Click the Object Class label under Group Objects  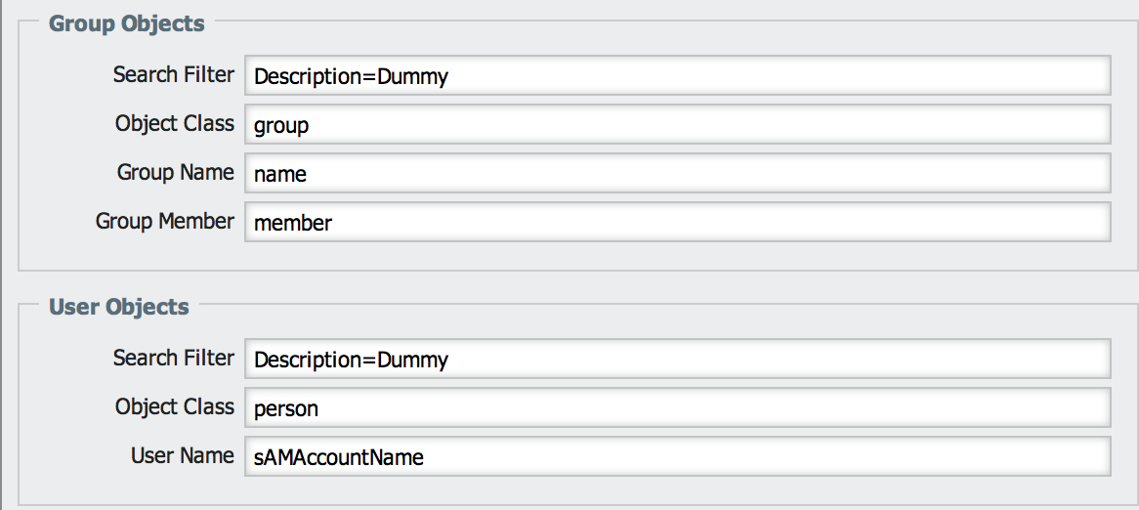coord(174,123)
